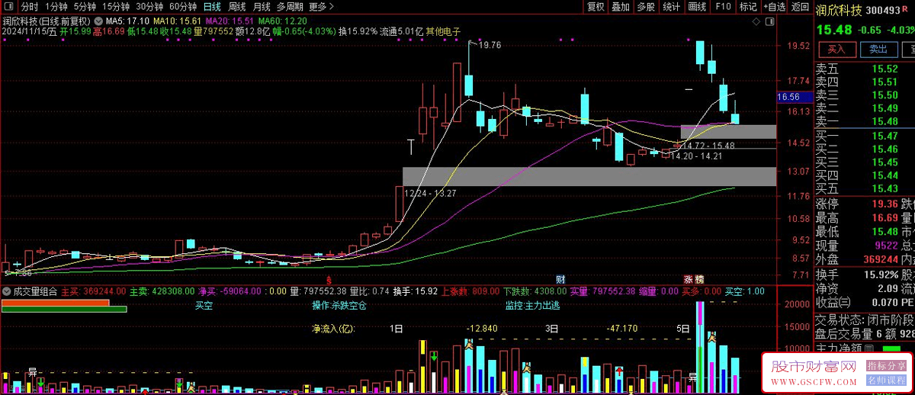Image resolution: width=915 pixels, height=395 pixels.
Task: Click the MA20: 15.51 indicator label
Action: tap(230, 20)
